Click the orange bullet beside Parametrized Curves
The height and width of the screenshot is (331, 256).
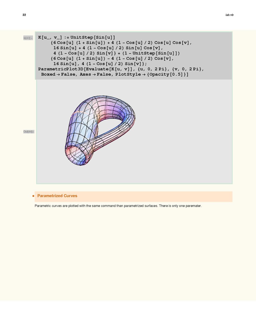coord(33,196)
